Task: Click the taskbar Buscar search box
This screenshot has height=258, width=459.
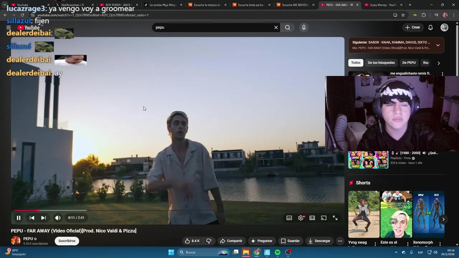Action: click(x=203, y=252)
